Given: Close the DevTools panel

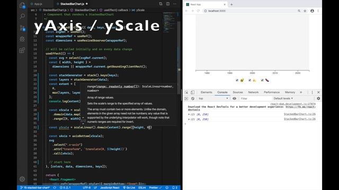Looking at the screenshot, I should [x=318, y=92].
